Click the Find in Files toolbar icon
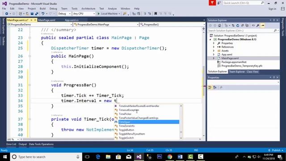286x161 pixels. [125, 14]
